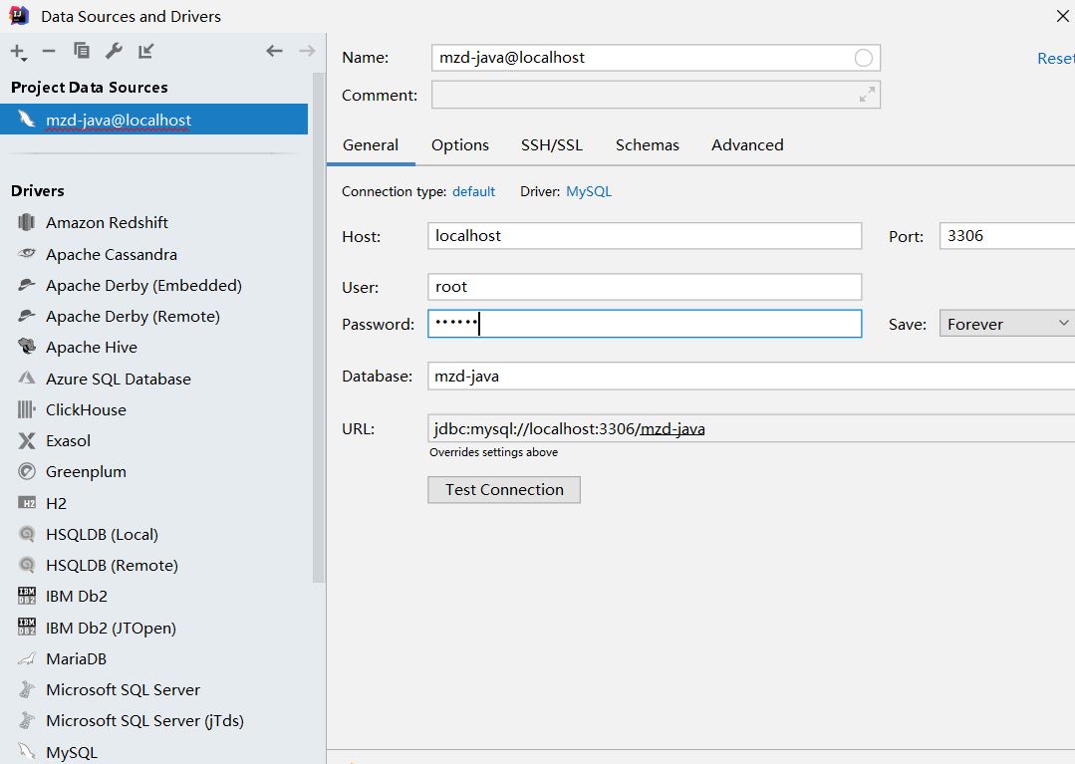Select IBM Db2 (JTOpen) driver icon

point(26,627)
